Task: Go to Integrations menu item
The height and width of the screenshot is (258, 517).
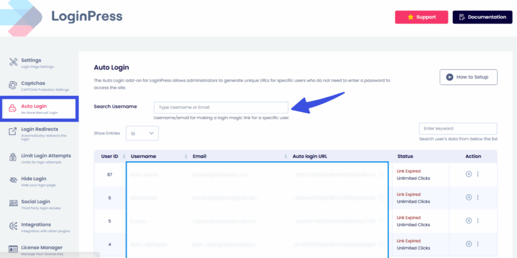Action: [39, 227]
